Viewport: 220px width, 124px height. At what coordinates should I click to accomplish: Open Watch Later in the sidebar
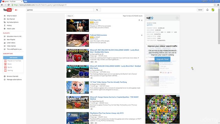pyautogui.click(x=11, y=29)
